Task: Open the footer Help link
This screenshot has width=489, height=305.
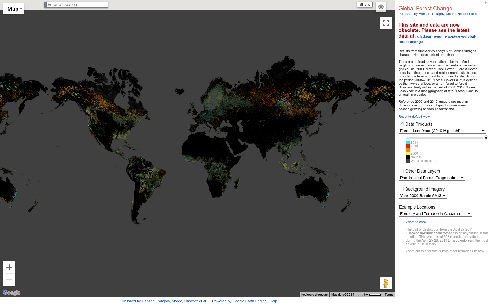Action: tap(273, 301)
